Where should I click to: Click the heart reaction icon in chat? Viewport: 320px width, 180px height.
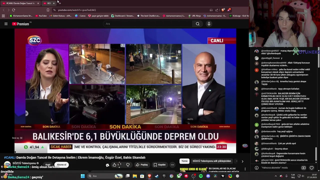point(311,168)
